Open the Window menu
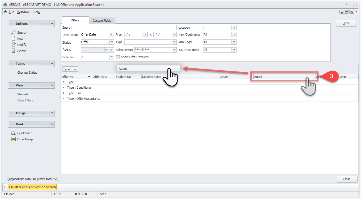Image resolution: width=361 pixels, height=199 pixels. (x=23, y=12)
